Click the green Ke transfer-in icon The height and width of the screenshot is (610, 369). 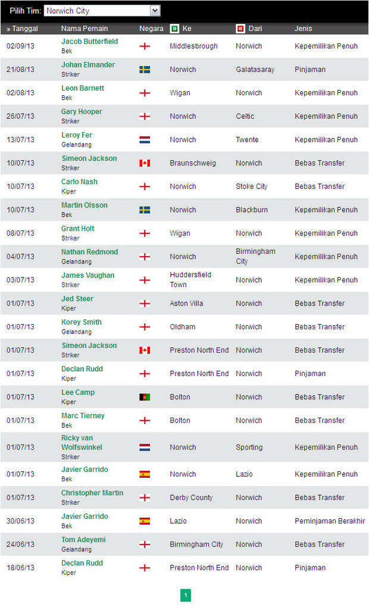pyautogui.click(x=174, y=29)
